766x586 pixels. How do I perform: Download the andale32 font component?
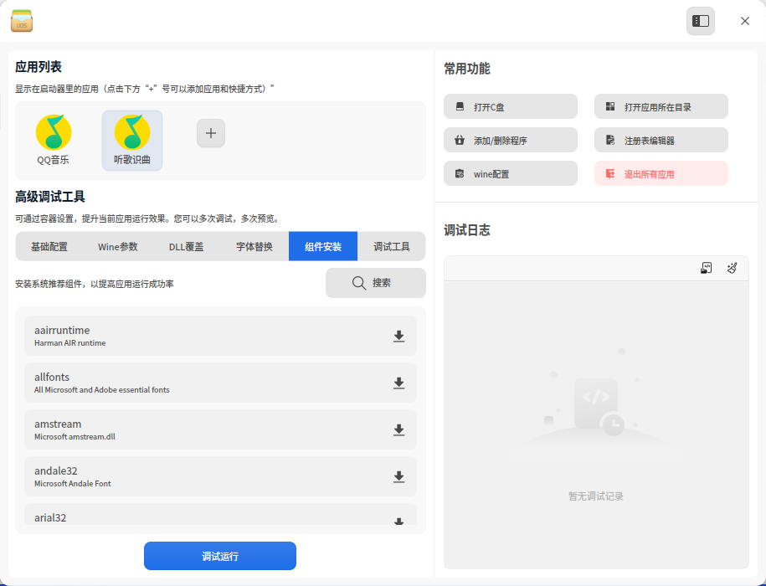pyautogui.click(x=399, y=477)
